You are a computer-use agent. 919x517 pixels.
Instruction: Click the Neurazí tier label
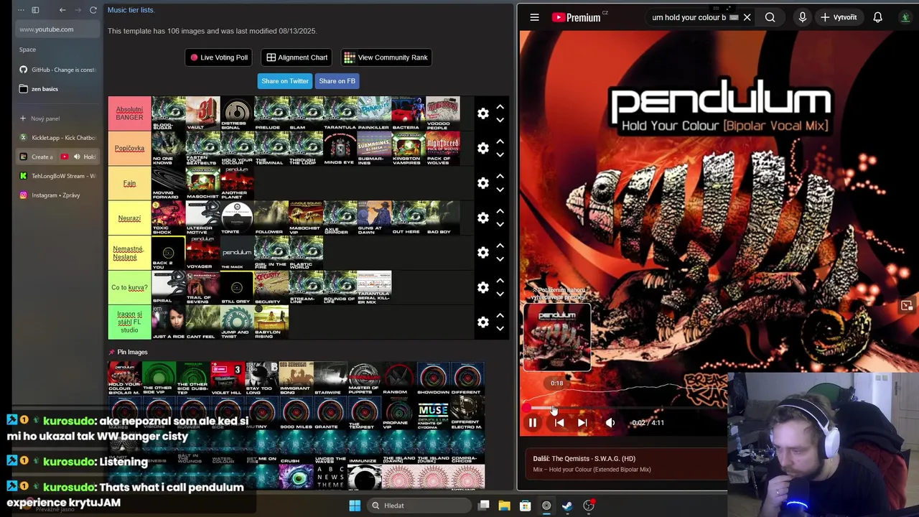(x=129, y=218)
